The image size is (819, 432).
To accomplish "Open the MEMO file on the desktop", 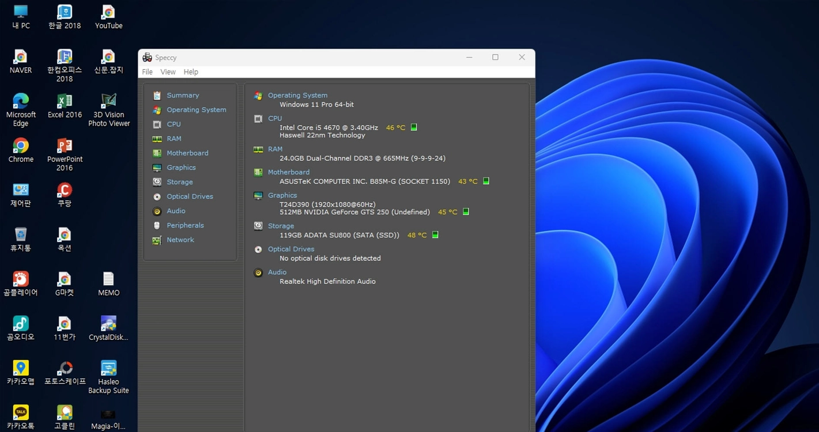I will tap(108, 284).
